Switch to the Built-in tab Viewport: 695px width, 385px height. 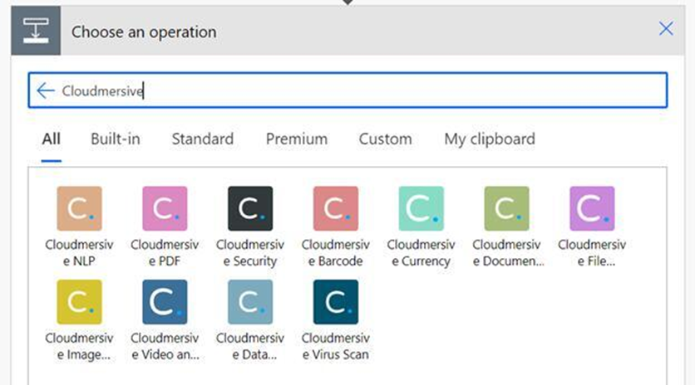point(116,139)
